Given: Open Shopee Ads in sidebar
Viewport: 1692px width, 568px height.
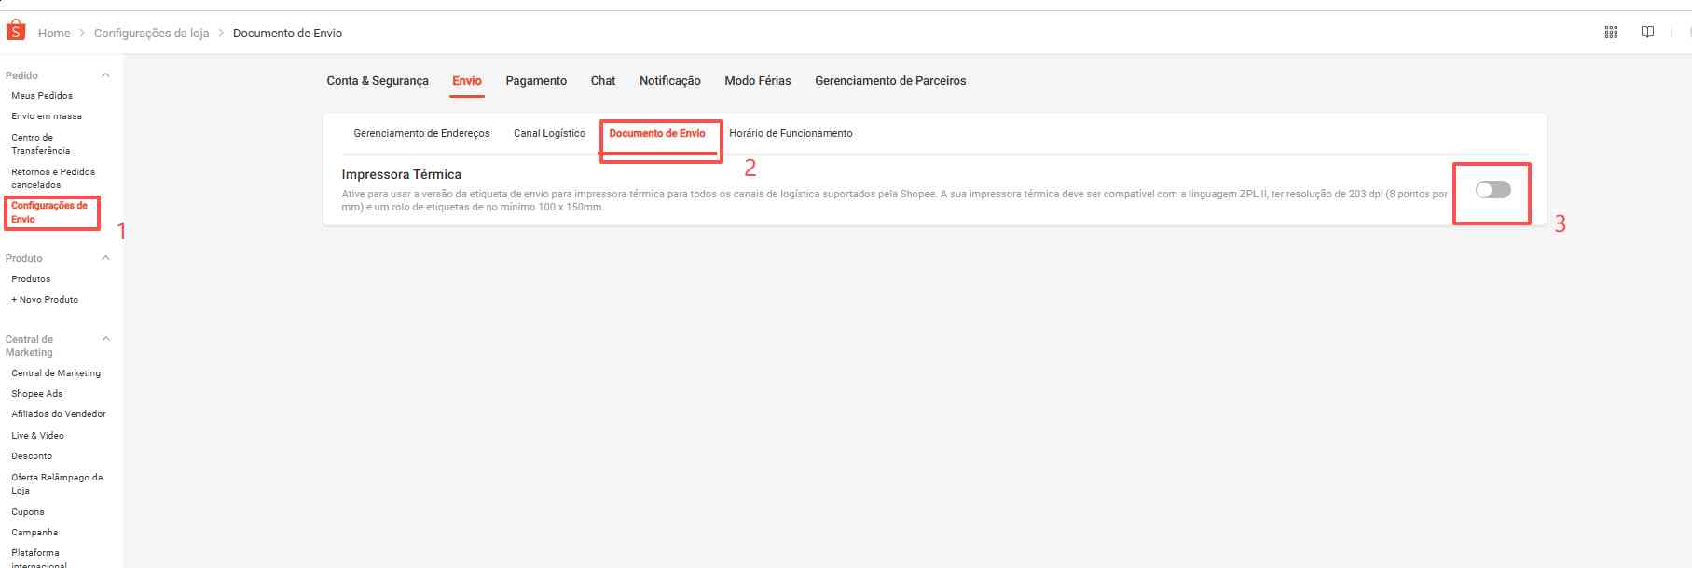Looking at the screenshot, I should tap(37, 393).
